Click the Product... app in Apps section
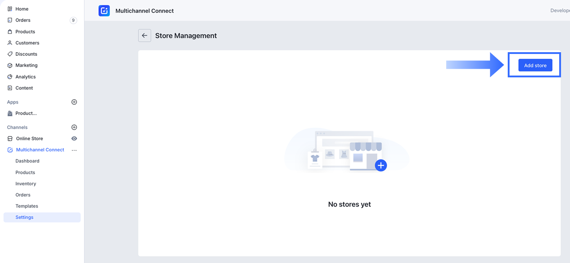This screenshot has width=570, height=263. pyautogui.click(x=26, y=113)
